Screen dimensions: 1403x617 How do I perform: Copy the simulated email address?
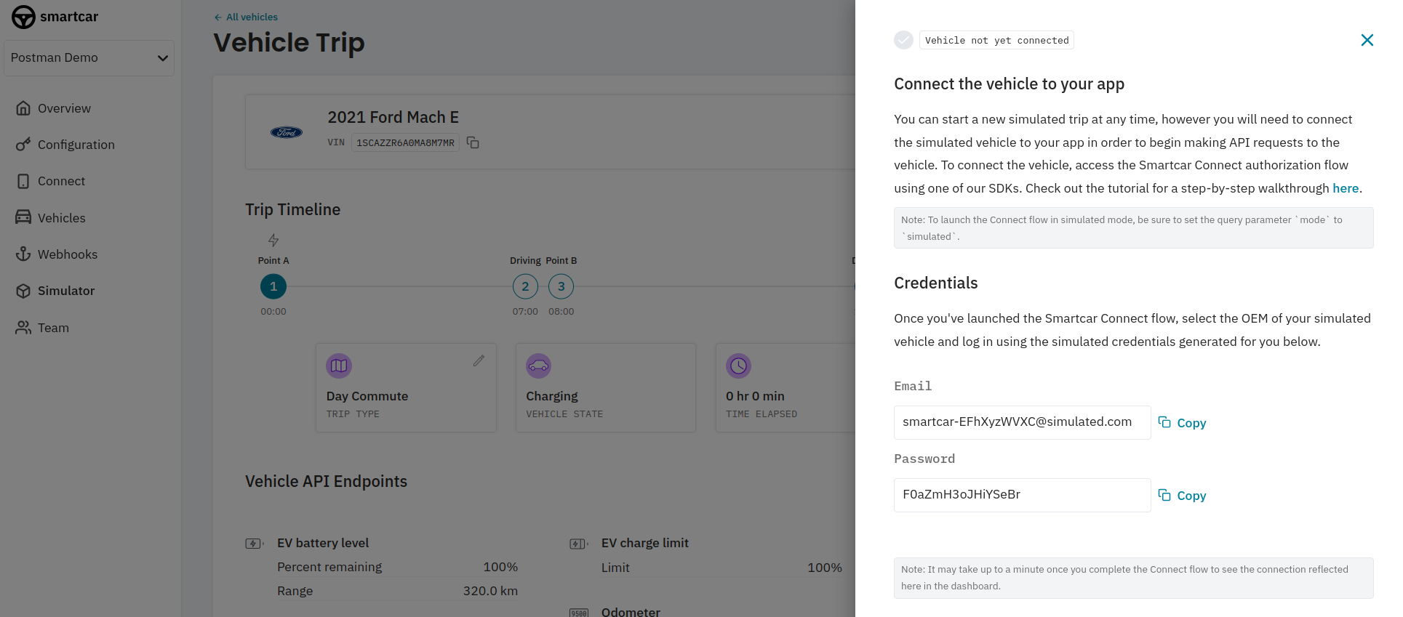tap(1182, 422)
